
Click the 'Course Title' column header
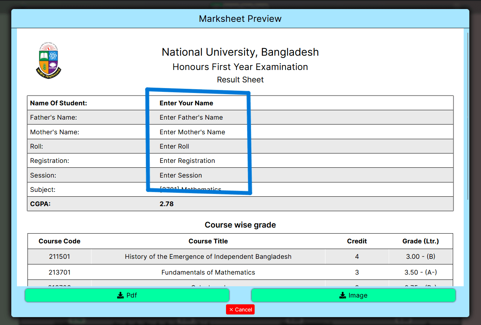(x=208, y=241)
